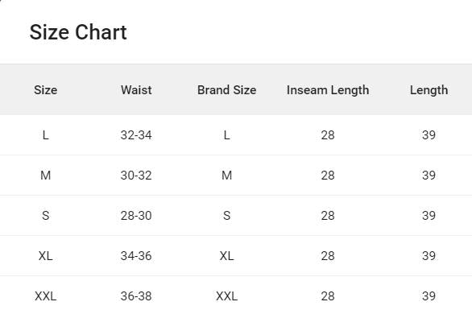Click the Waist column header
The image size is (472, 310).
[x=136, y=90]
